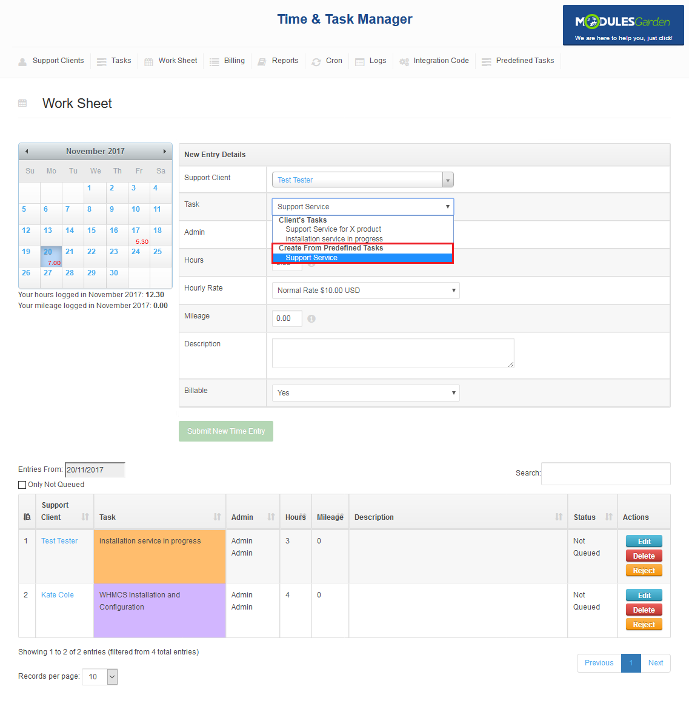The height and width of the screenshot is (706, 689).
Task: Toggle Only Not Queued checkbox
Action: pyautogui.click(x=22, y=485)
